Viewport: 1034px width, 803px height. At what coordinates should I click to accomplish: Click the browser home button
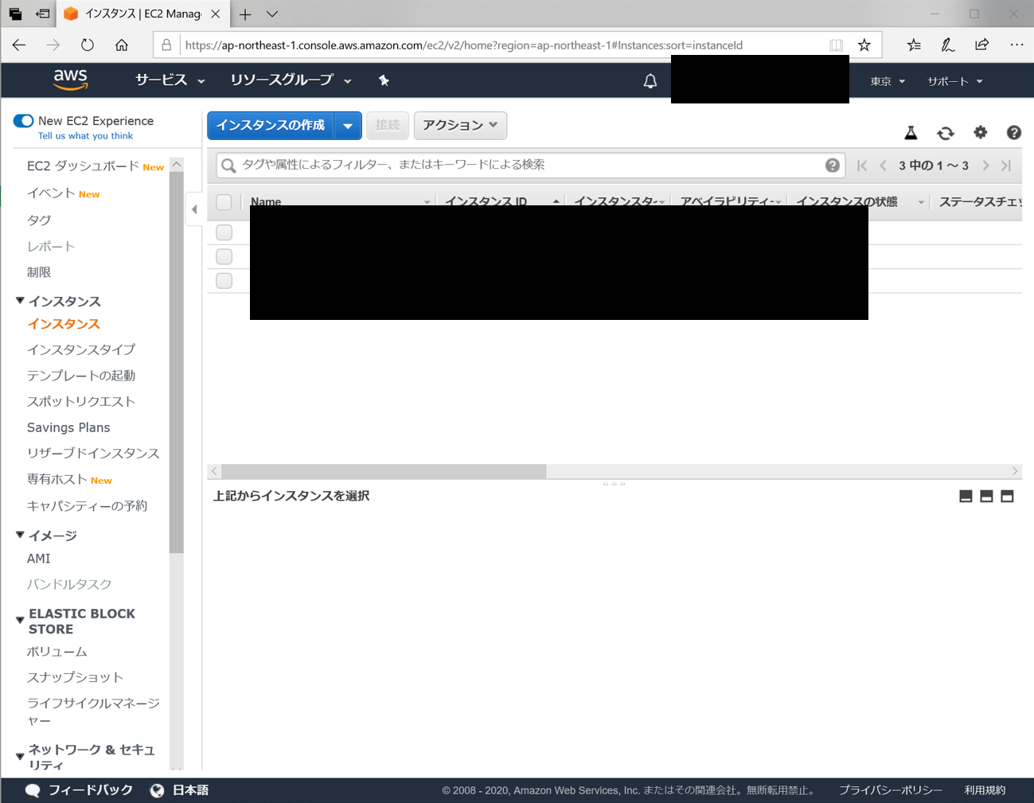tap(121, 45)
